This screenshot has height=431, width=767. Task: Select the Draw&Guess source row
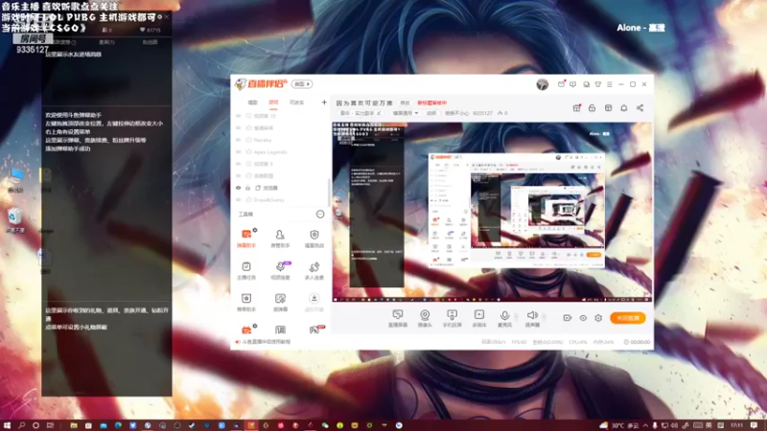[281, 200]
